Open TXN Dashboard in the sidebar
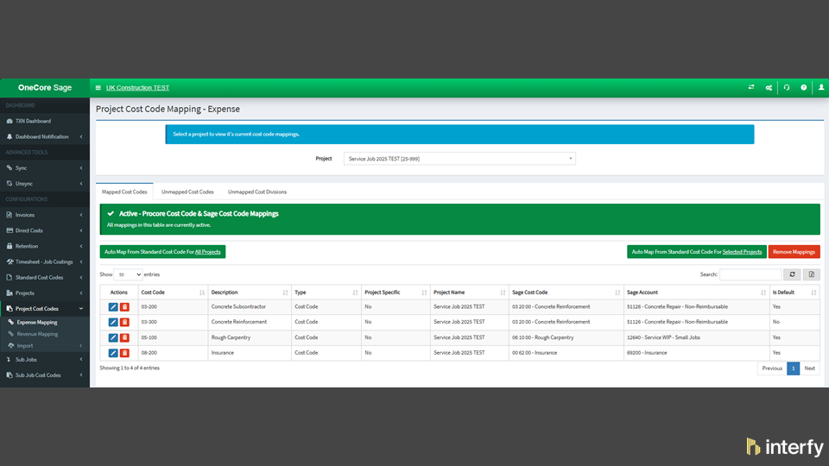The image size is (829, 466). pos(45,121)
